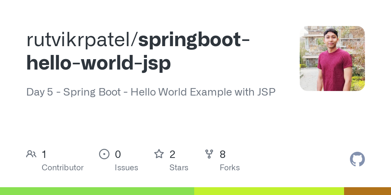
Task: Click the profile avatar photo
Action: [x=332, y=58]
